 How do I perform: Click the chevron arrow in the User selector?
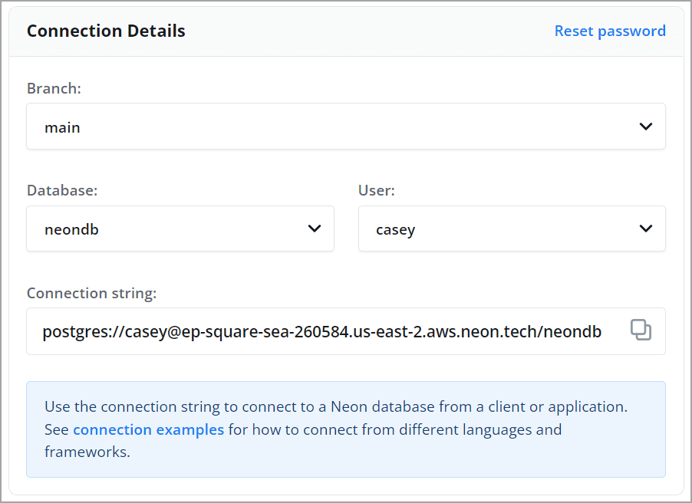[646, 228]
